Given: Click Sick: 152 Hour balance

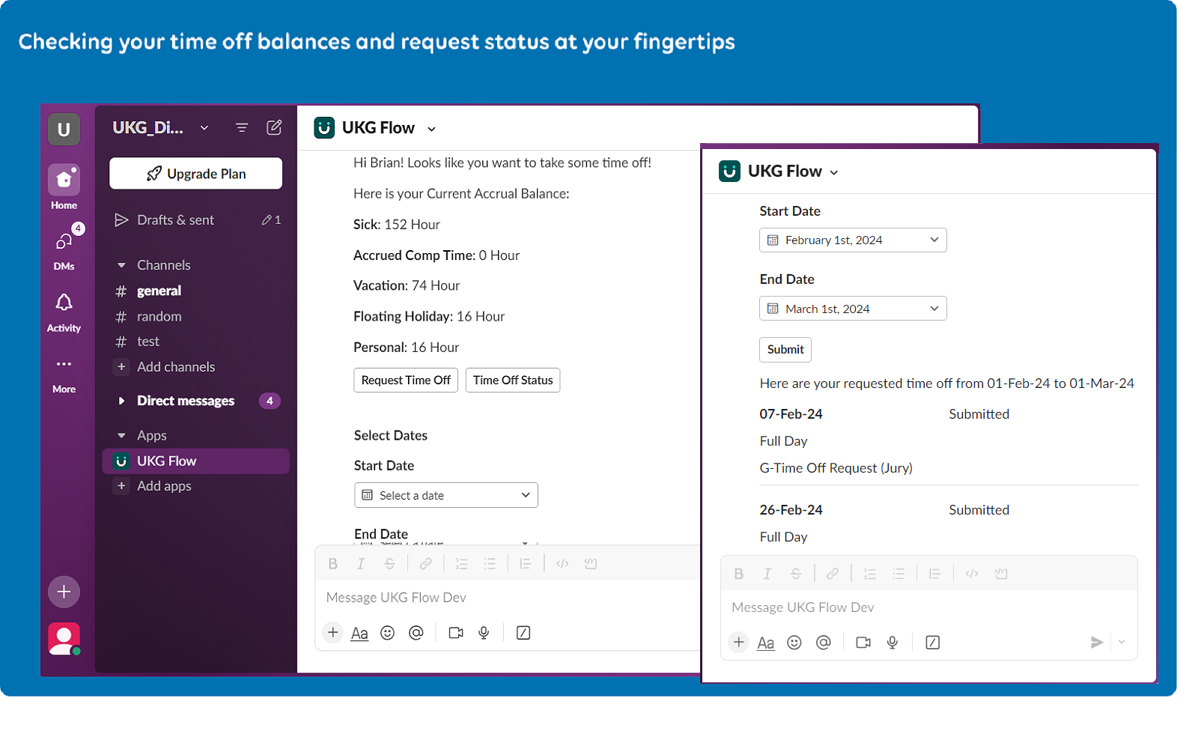Looking at the screenshot, I should pyautogui.click(x=397, y=225).
